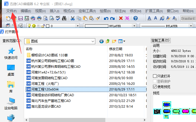Create a new folder in the dialog
The width and height of the screenshot is (196, 122).
[x=114, y=41]
